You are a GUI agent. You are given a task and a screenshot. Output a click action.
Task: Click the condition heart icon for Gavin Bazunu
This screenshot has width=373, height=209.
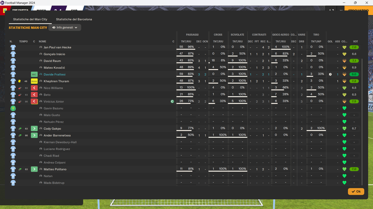[x=344, y=108]
